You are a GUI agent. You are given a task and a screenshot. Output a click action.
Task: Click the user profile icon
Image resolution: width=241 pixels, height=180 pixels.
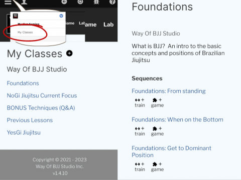[x=24, y=2]
